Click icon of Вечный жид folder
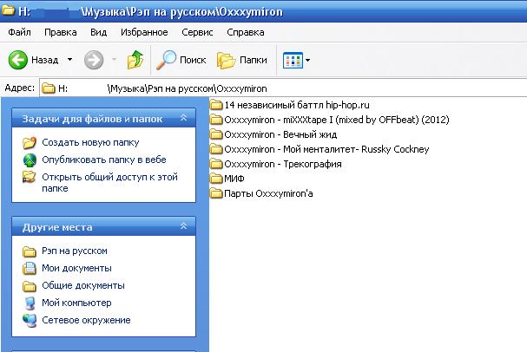This screenshot has width=527, height=352. [216, 134]
